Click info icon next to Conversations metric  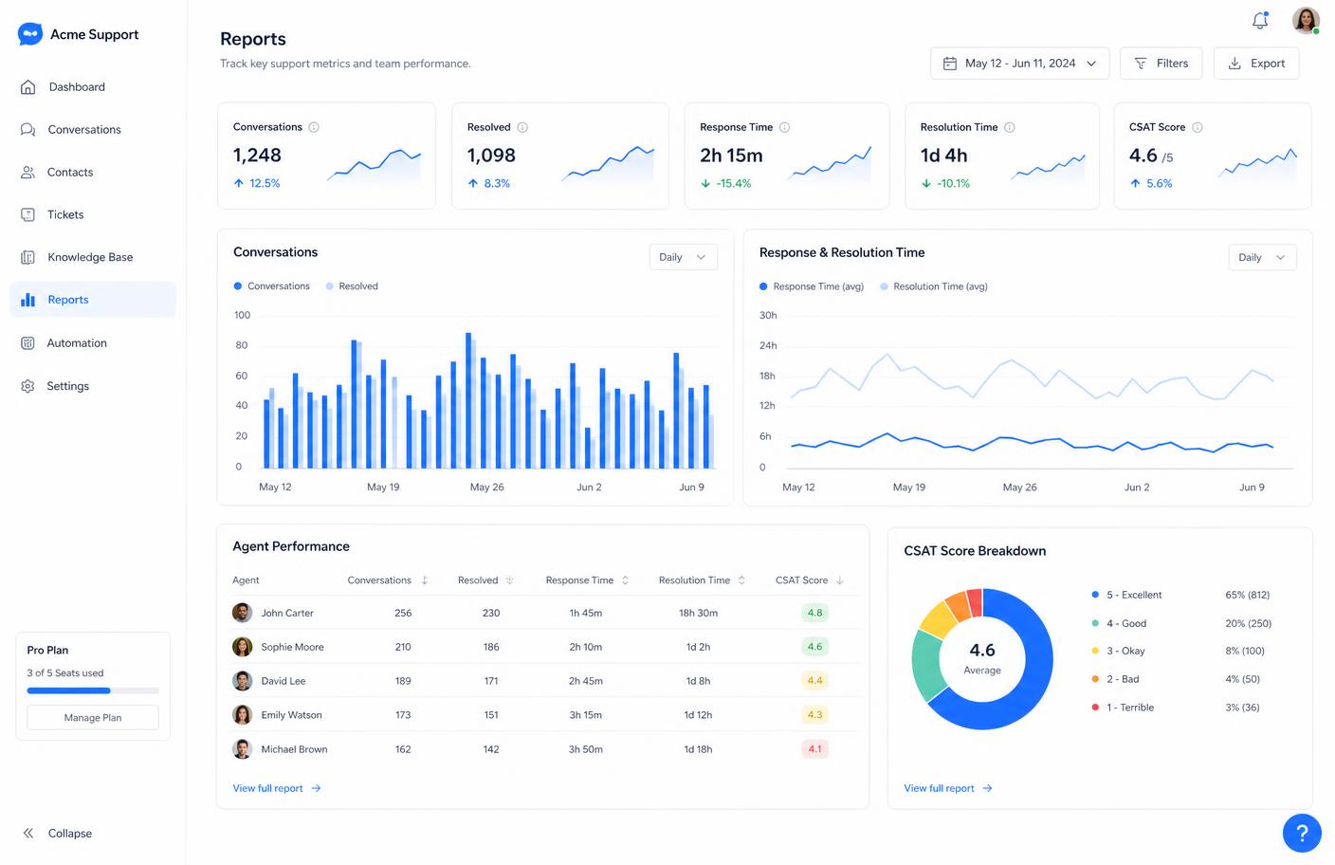[x=314, y=127]
